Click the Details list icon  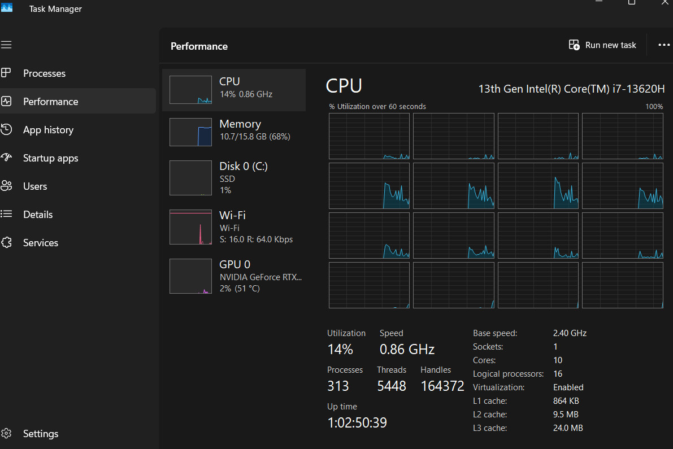click(x=6, y=214)
